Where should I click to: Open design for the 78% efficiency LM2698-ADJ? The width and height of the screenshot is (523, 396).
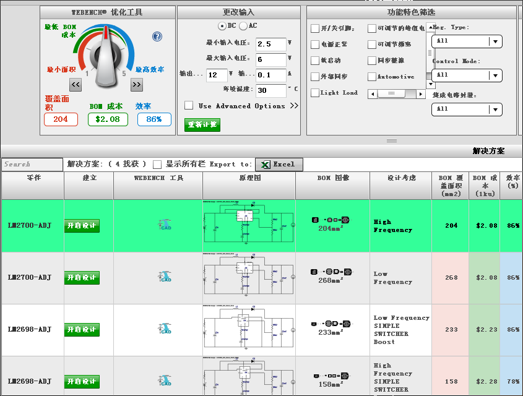tap(82, 381)
